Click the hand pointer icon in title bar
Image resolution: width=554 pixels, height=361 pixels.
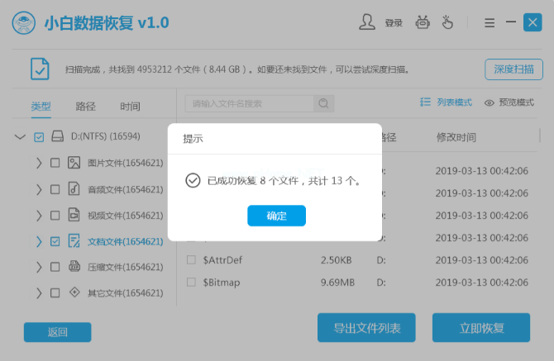[450, 22]
